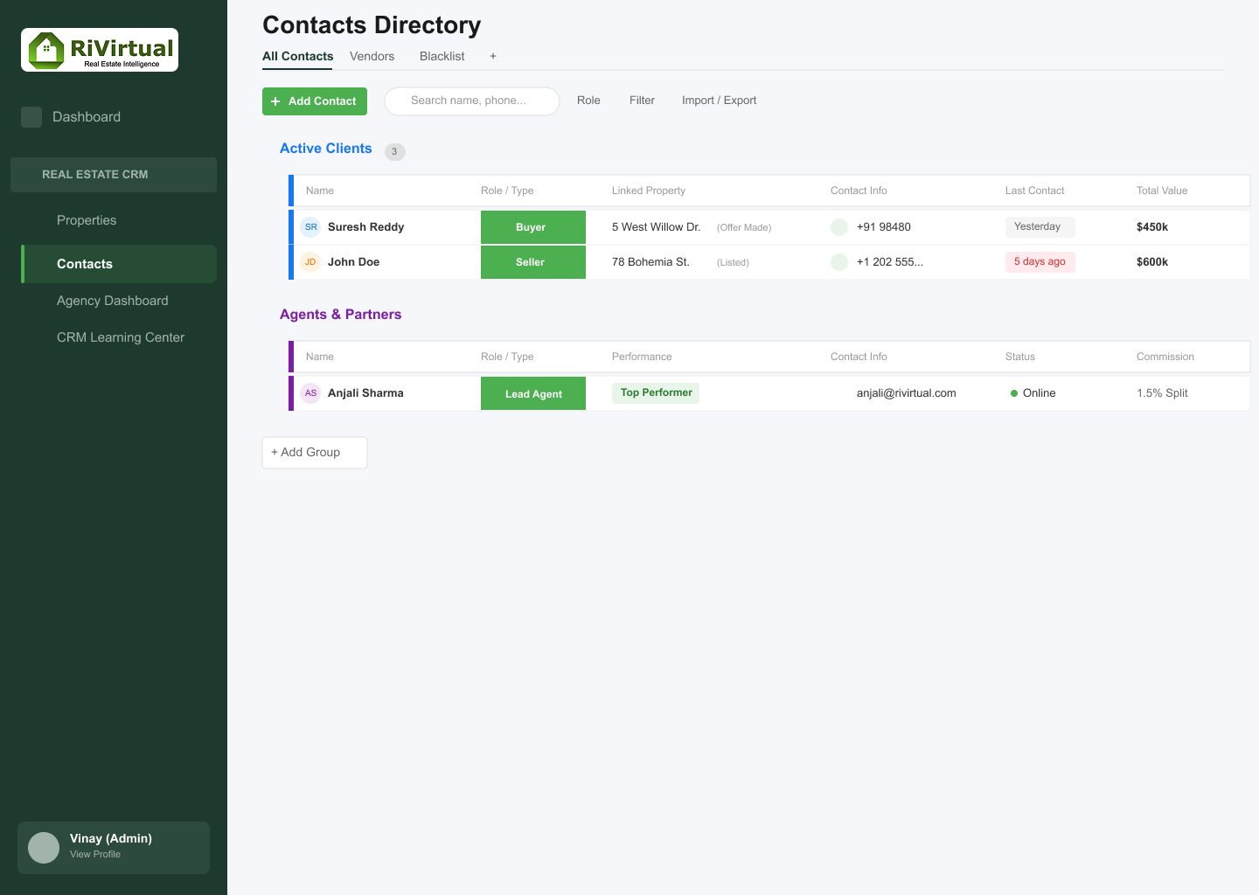Click the search name, phone field

(472, 101)
